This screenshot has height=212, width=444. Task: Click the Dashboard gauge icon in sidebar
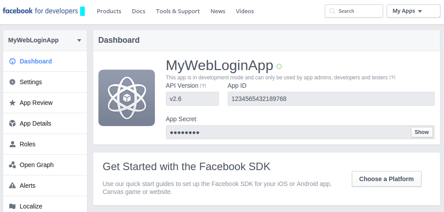point(12,61)
